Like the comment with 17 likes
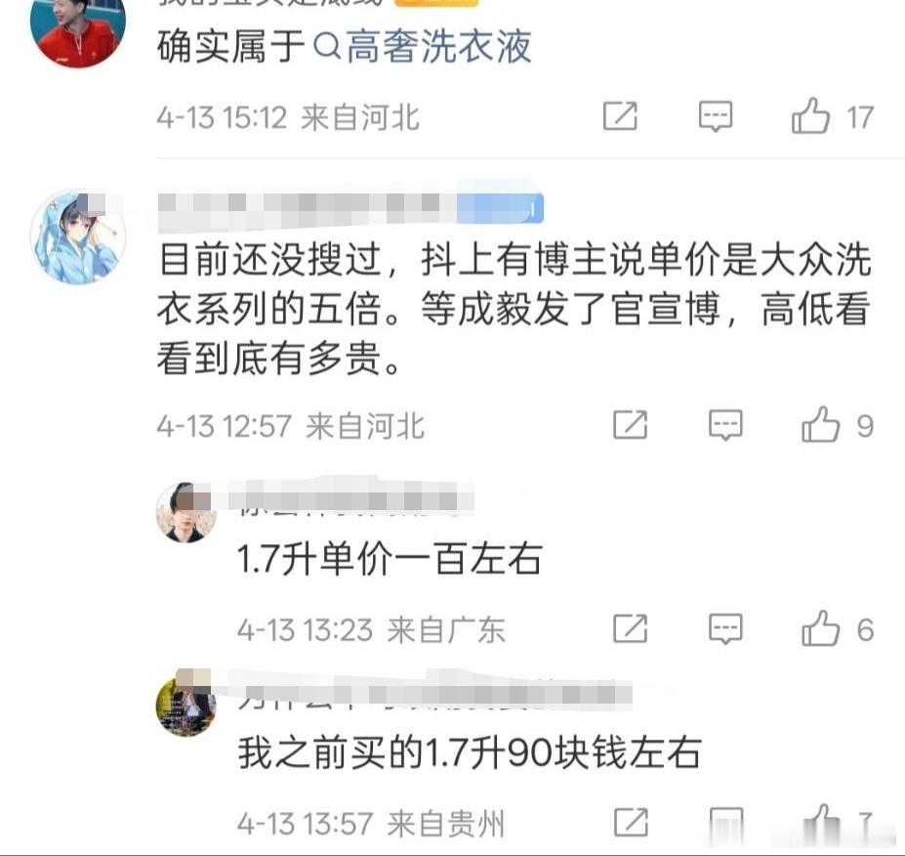 click(x=810, y=115)
